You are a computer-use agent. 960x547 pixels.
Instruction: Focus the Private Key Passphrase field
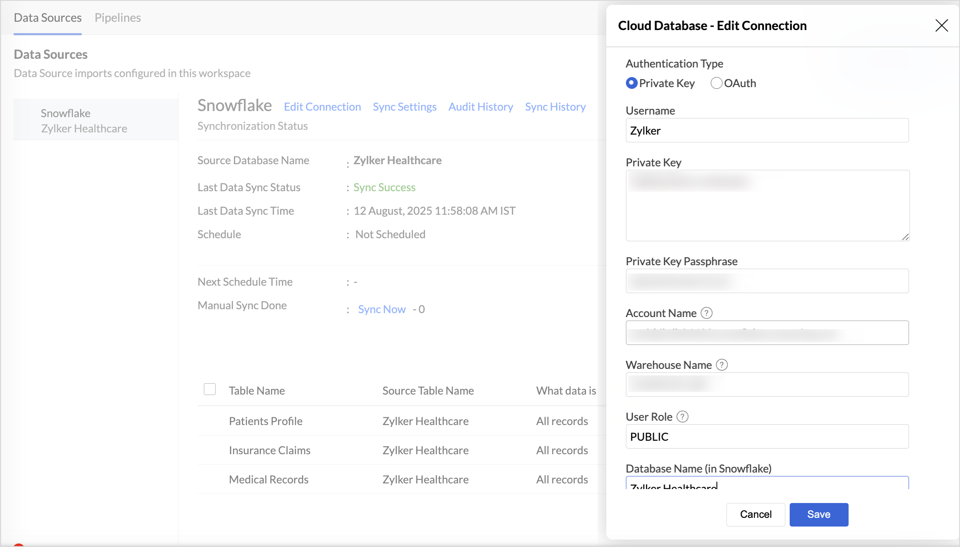pyautogui.click(x=767, y=281)
